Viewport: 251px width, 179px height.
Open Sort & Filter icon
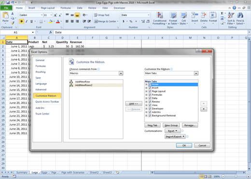click(231, 15)
